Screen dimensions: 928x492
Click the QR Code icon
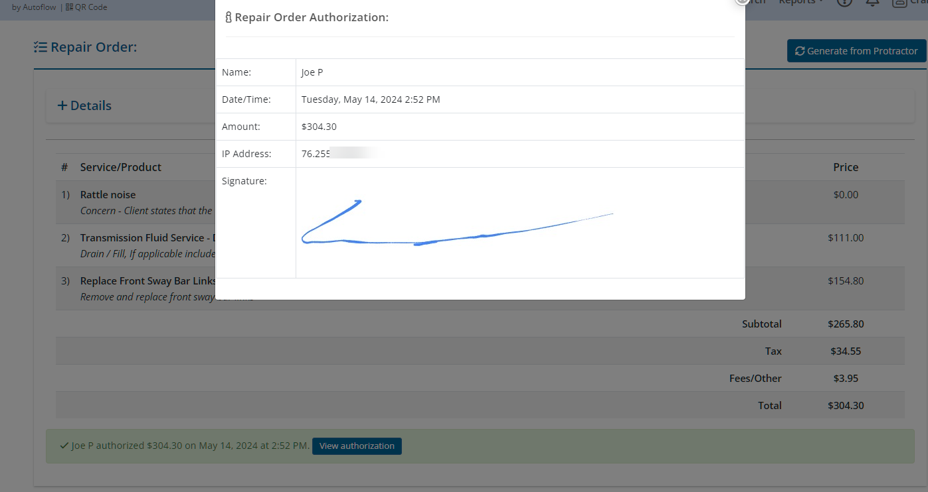[x=70, y=7]
